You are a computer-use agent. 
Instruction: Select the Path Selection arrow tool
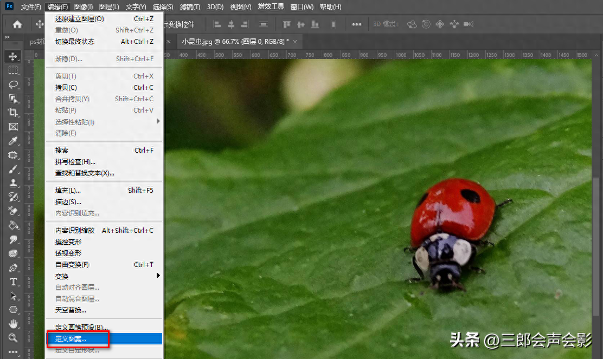[x=13, y=296]
